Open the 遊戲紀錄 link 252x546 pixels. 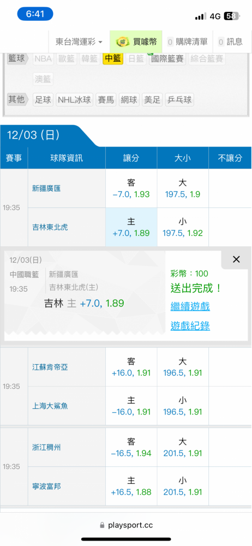[x=190, y=326]
